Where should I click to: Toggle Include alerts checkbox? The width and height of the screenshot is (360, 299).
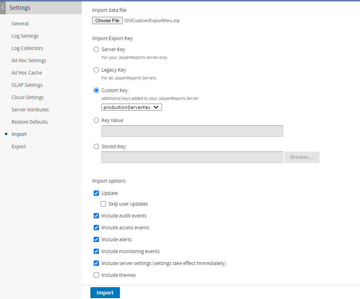click(96, 240)
